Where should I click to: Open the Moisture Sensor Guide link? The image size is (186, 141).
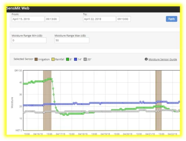point(163,59)
